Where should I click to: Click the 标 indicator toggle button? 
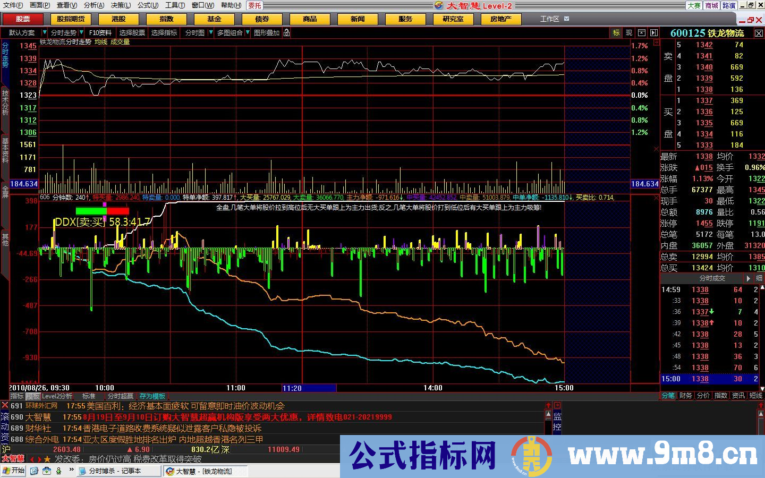click(x=616, y=33)
